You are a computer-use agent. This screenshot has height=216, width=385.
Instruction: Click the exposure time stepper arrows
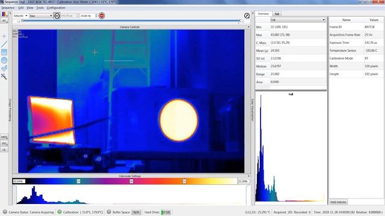tap(78, 16)
